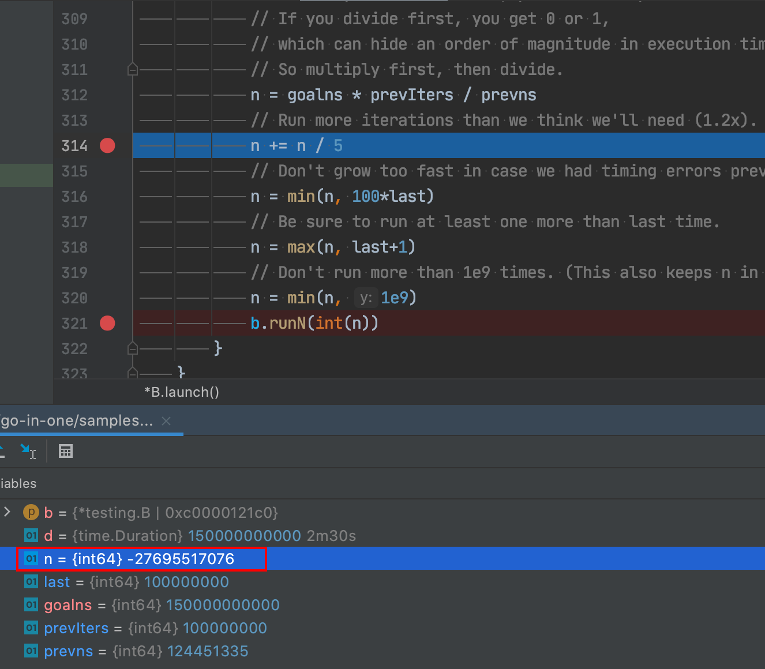
Task: Open the Evaluate Expression calculator icon
Action: click(x=66, y=451)
